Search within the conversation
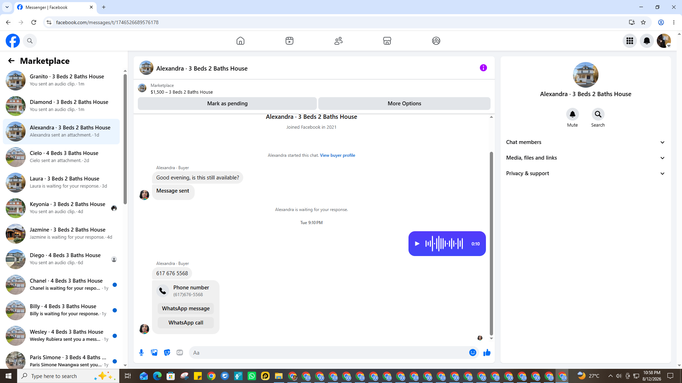The width and height of the screenshot is (682, 383). pos(598,114)
